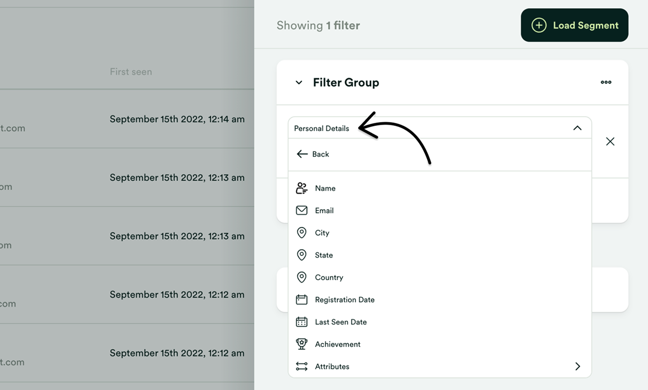Select the Country location icon
The width and height of the screenshot is (648, 390).
tap(302, 277)
